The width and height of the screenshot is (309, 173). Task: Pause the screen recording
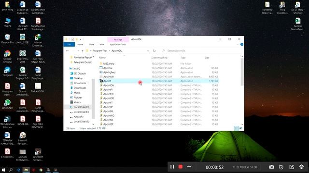pos(172,167)
